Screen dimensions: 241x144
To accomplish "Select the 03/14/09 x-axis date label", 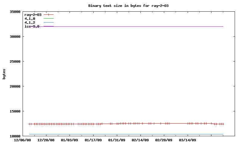I will 187,140.
